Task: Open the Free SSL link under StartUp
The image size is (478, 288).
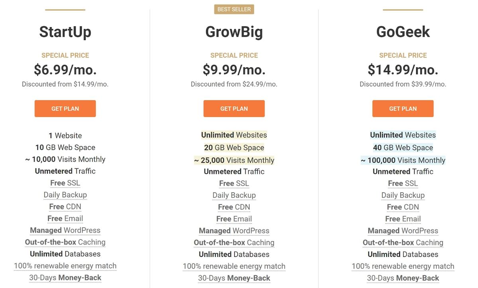Action: (x=65, y=183)
